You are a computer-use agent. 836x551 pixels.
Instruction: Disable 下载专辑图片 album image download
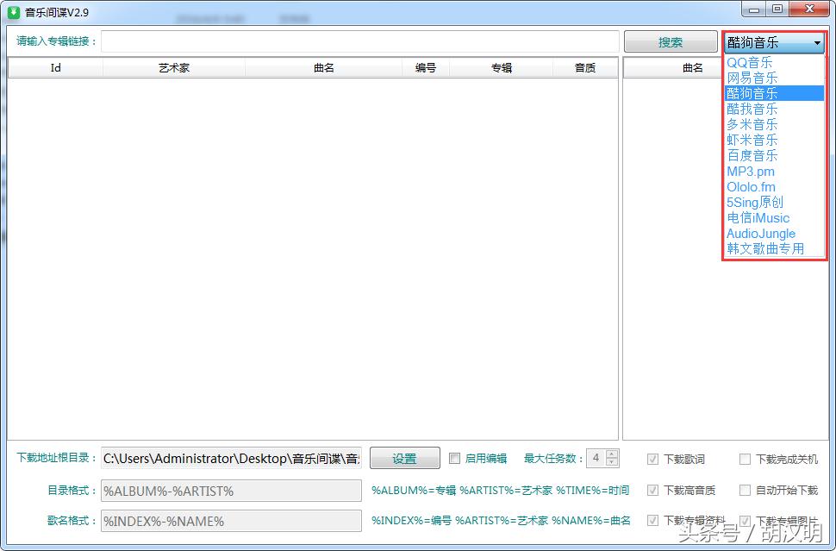click(x=745, y=521)
